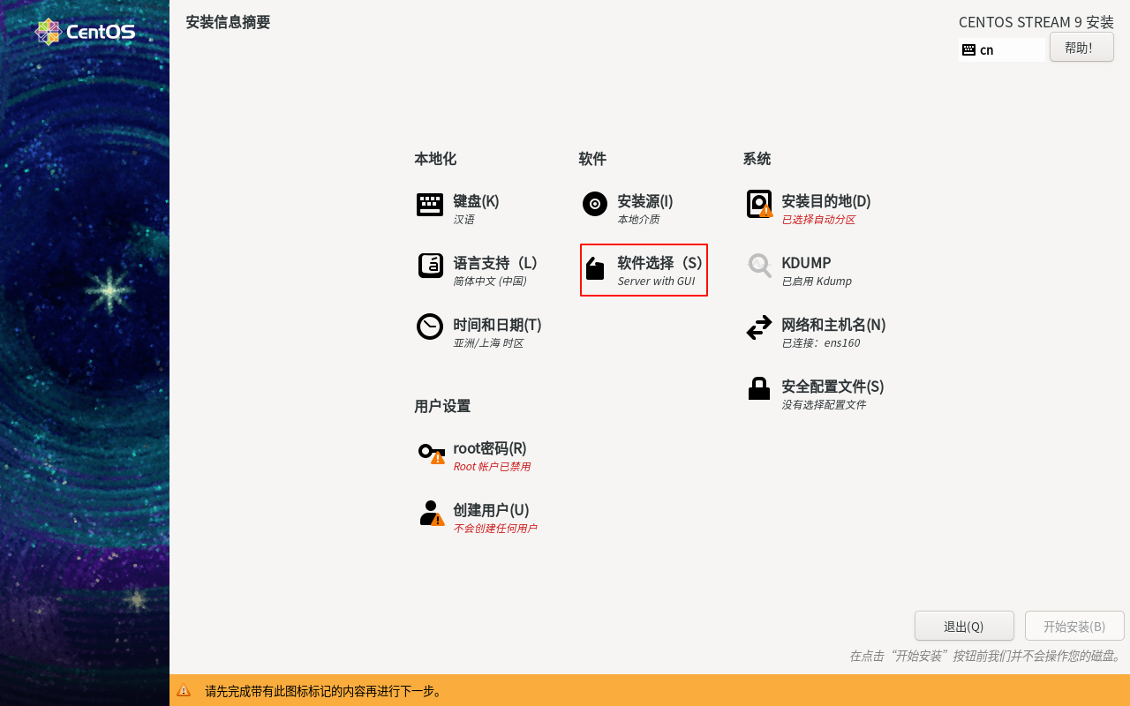This screenshot has height=706, width=1130.
Task: Click the 开始安装(B) button
Action: 1074,626
